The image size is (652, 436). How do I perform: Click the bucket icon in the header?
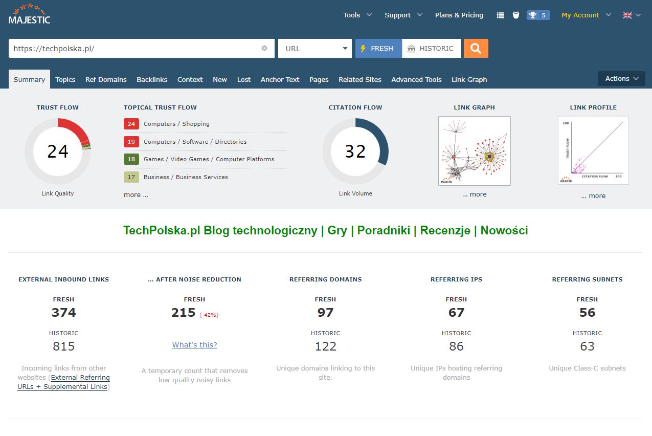[x=516, y=15]
